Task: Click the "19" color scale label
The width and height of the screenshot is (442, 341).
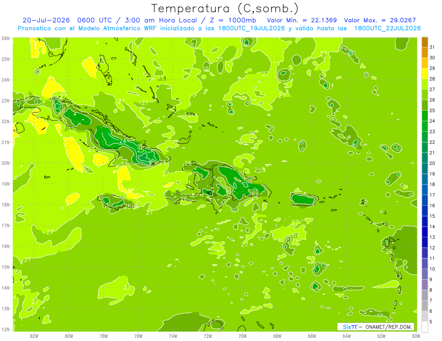Action: [x=432, y=174]
